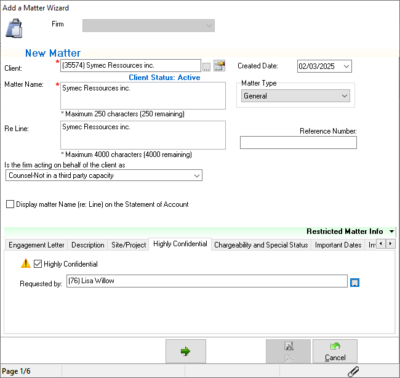The height and width of the screenshot is (378, 400).
Task: Click the Client Status: Active text
Action: pyautogui.click(x=164, y=78)
